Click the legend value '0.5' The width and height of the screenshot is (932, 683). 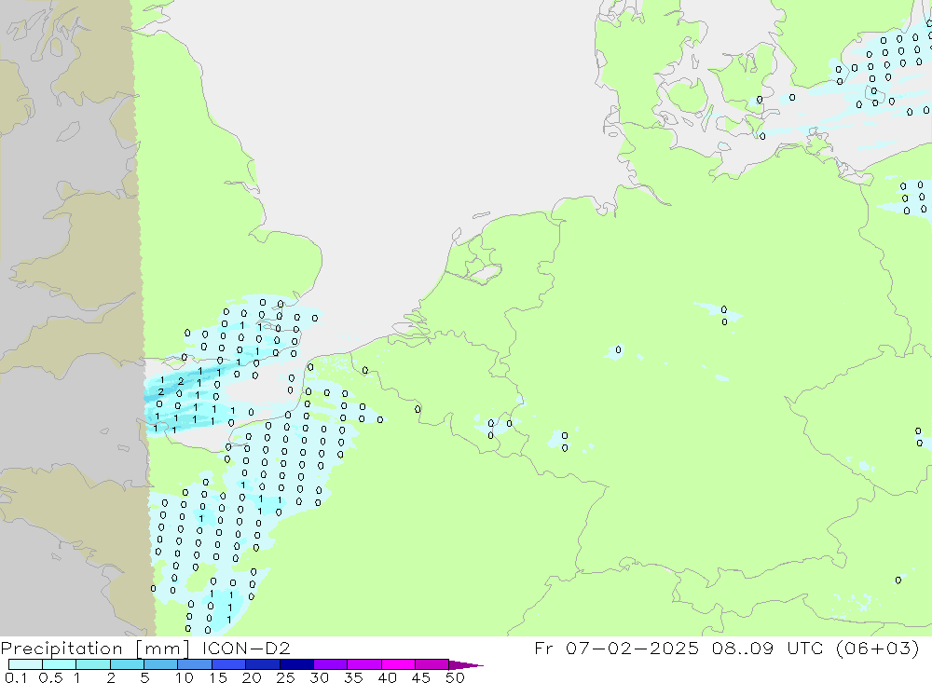(x=50, y=677)
